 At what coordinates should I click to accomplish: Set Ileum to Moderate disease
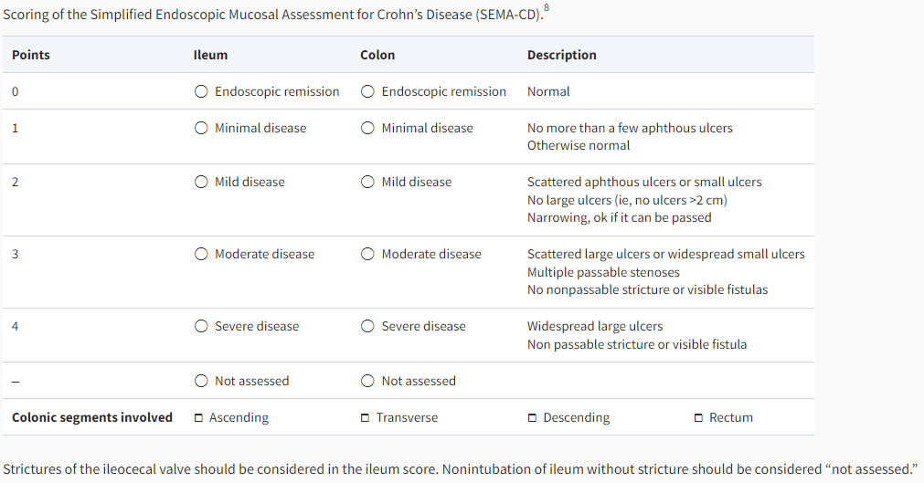click(201, 254)
